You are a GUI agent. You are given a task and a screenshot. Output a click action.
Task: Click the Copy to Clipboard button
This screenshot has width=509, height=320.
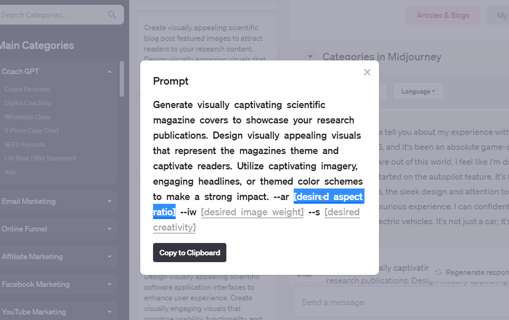pyautogui.click(x=190, y=253)
